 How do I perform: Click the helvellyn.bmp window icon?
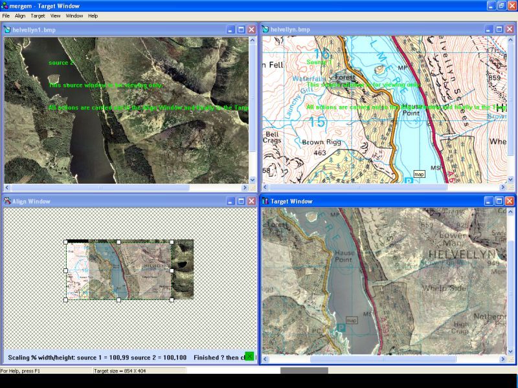[x=265, y=29]
